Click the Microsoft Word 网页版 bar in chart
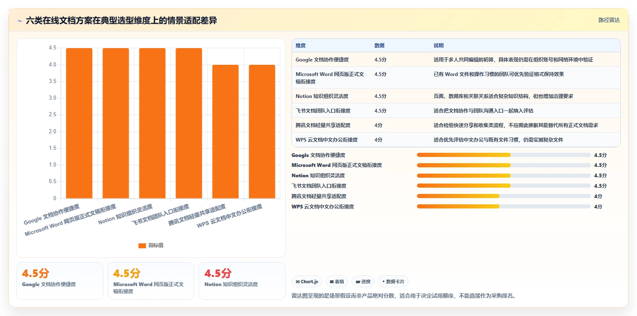The height and width of the screenshot is (316, 637). 116,123
